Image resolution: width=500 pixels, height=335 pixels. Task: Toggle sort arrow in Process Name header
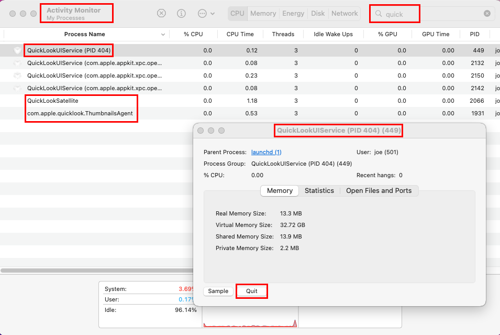tap(163, 35)
